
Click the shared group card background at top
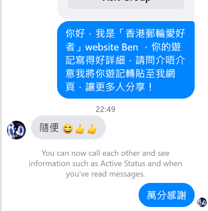click(x=126, y=14)
